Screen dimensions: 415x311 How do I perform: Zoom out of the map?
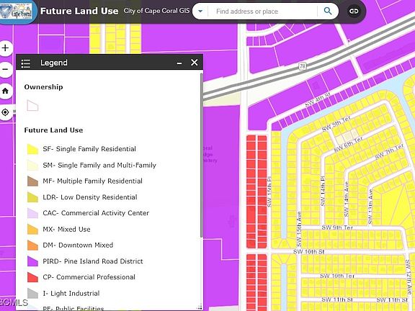[5, 70]
